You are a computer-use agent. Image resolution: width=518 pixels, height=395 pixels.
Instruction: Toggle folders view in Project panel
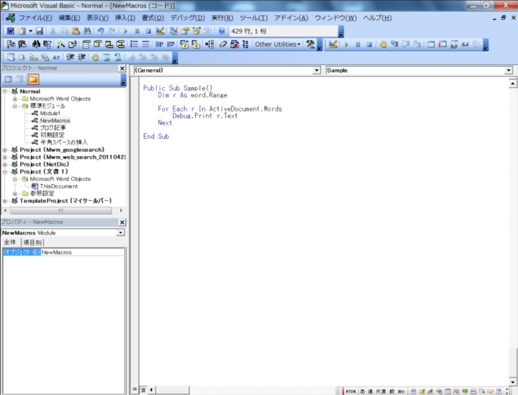tap(33, 79)
